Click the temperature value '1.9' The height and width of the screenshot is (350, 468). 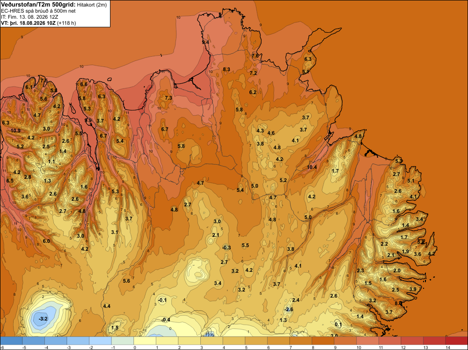pyautogui.click(x=405, y=252)
